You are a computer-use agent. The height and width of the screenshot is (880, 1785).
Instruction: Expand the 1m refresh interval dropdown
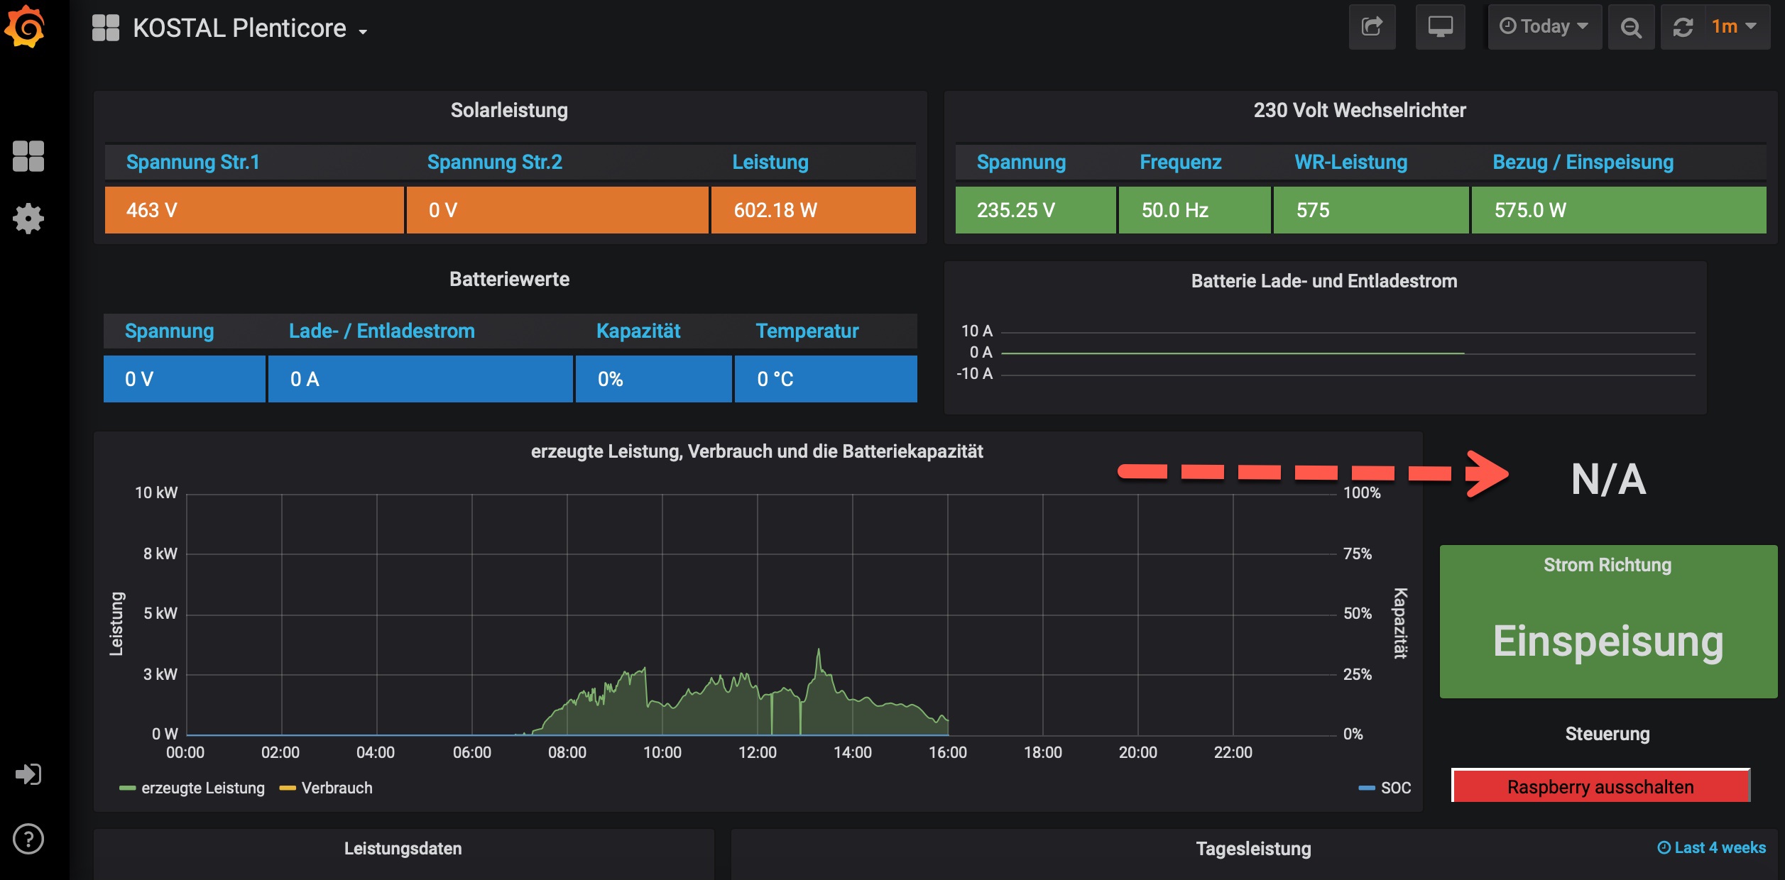point(1734,27)
